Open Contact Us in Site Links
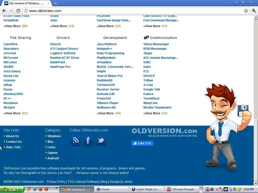The width and height of the screenshot is (258, 193). 14,142
